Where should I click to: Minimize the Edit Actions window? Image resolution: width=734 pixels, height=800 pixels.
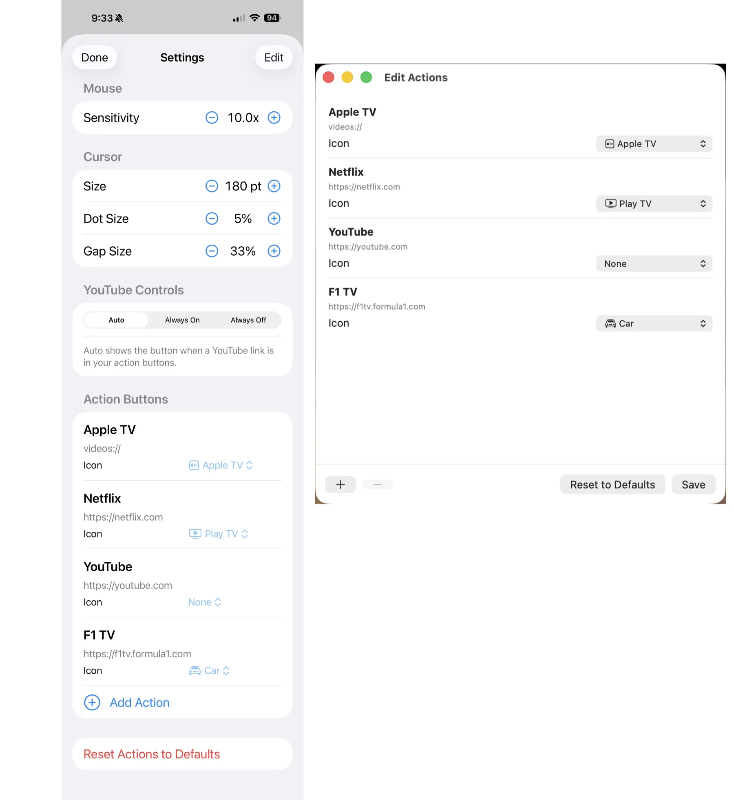(347, 77)
